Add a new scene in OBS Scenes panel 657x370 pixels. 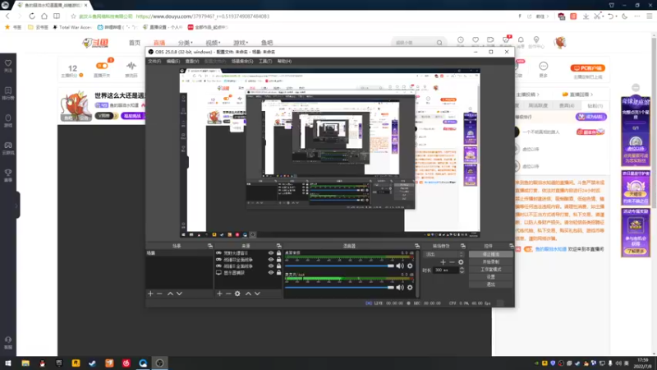150,294
